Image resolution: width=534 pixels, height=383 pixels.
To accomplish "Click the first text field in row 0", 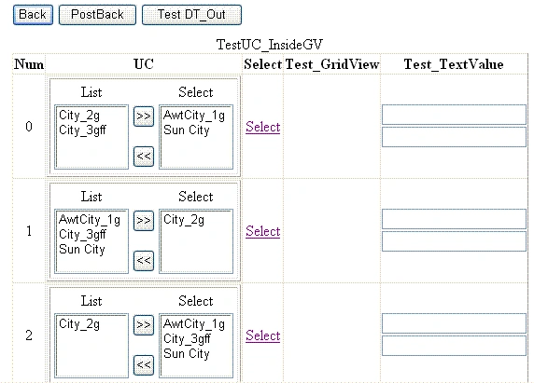I will 454,115.
